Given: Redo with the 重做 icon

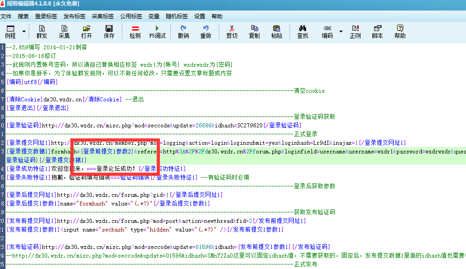Looking at the screenshot, I should tap(206, 32).
